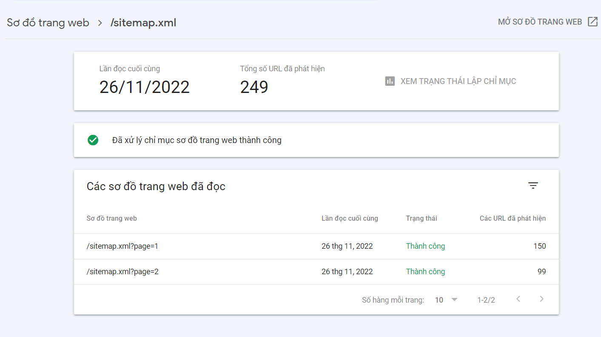Go to the previous page of sitemaps
Viewport: 601px width, 337px height.
click(518, 299)
